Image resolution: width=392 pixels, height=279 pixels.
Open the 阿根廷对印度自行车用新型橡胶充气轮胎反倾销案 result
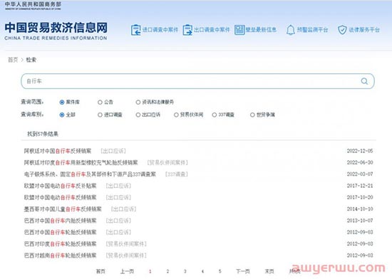pyautogui.click(x=81, y=163)
